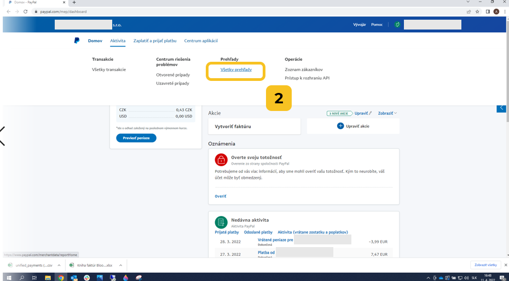Click the OneDrive cloud tray icon
The height and width of the screenshot is (281, 509).
tap(441, 278)
